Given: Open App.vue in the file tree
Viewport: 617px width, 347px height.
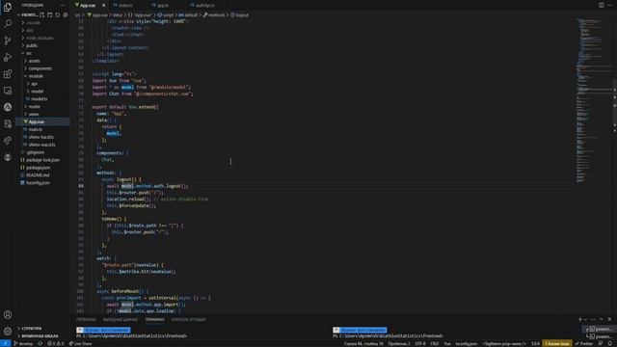Looking at the screenshot, I should 43,122.
